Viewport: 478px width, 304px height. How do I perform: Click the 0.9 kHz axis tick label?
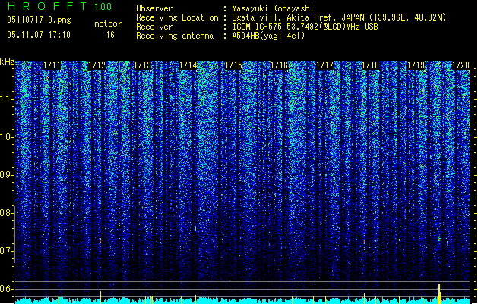pos(6,175)
